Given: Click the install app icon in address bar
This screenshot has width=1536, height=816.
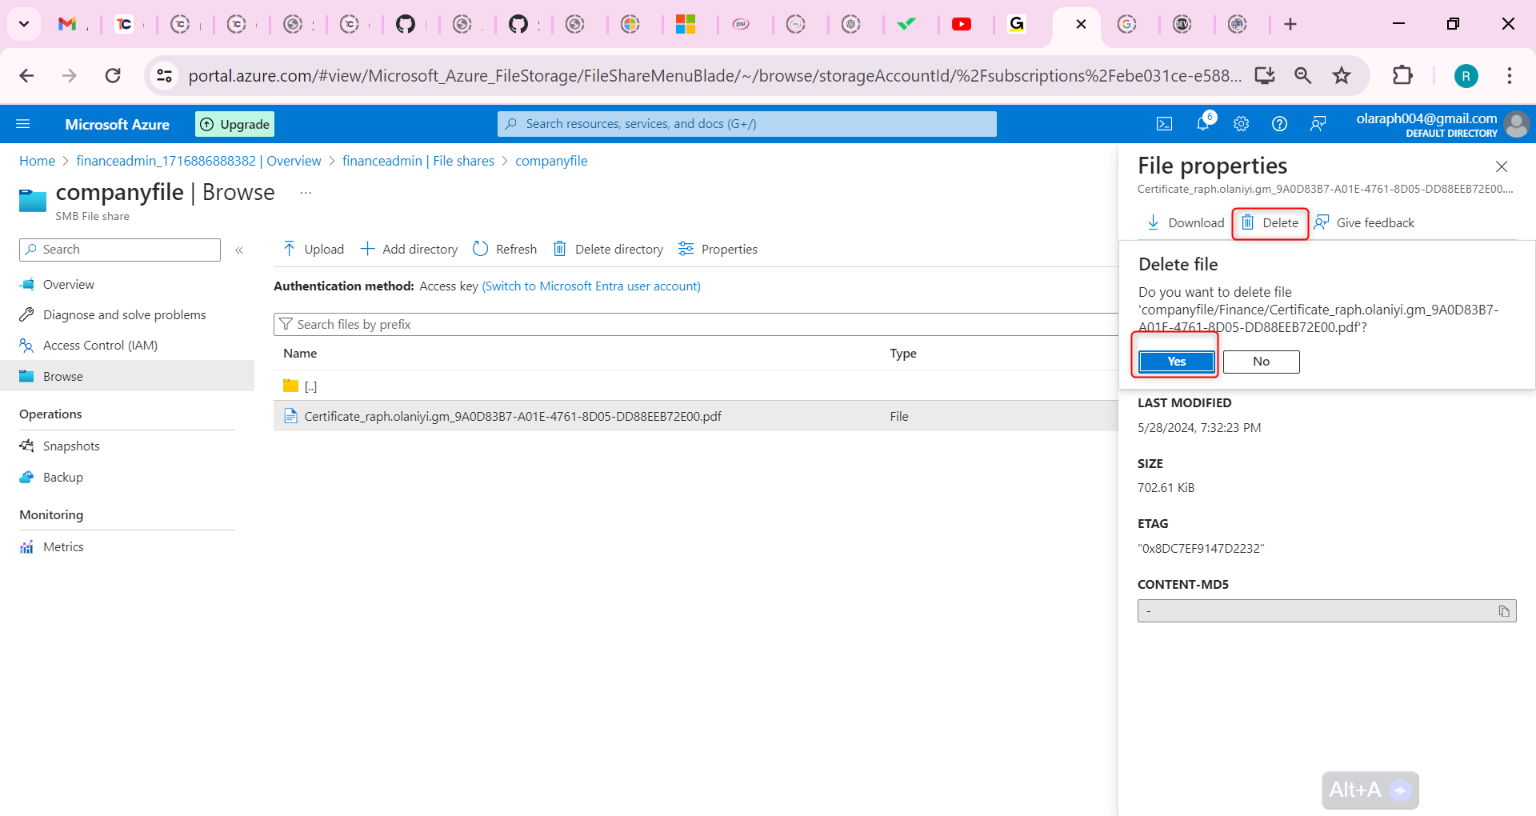Looking at the screenshot, I should [1265, 75].
